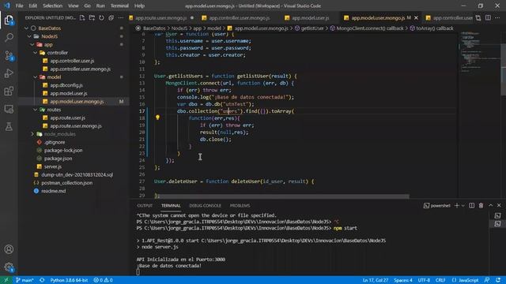The width and height of the screenshot is (506, 284).
Task: Open the Extensions view icon
Action: point(9,92)
